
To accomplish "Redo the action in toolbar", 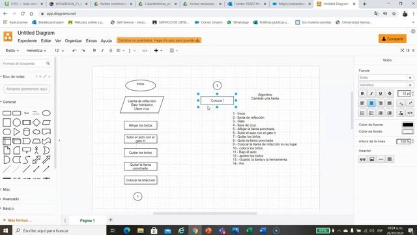I will tap(83, 51).
